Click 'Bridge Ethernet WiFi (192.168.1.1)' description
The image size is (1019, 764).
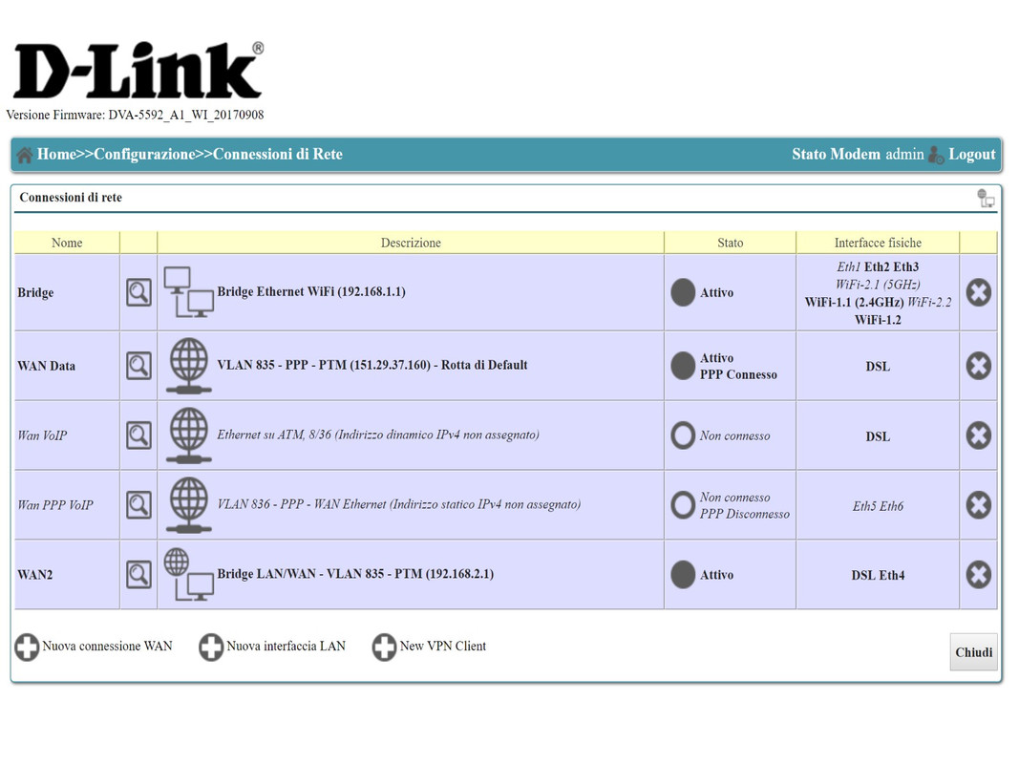311,291
